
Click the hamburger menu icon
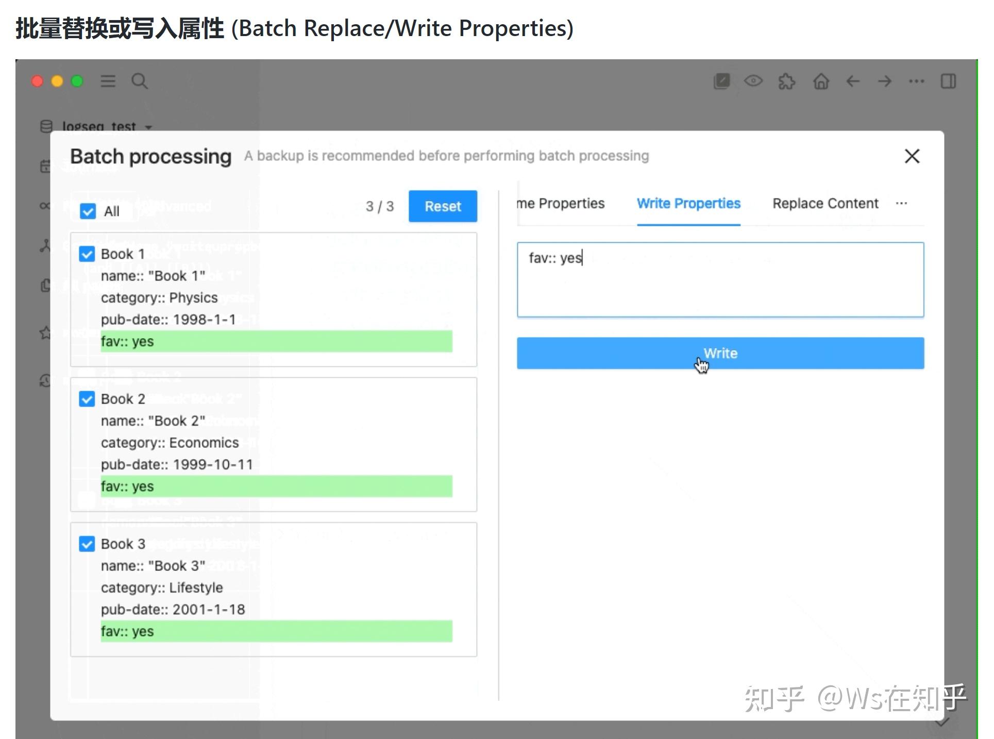[108, 81]
